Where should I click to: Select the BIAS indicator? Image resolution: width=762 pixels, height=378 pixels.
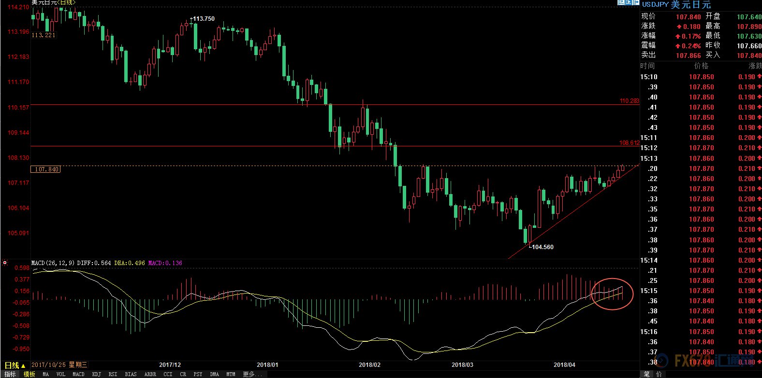tap(131, 374)
